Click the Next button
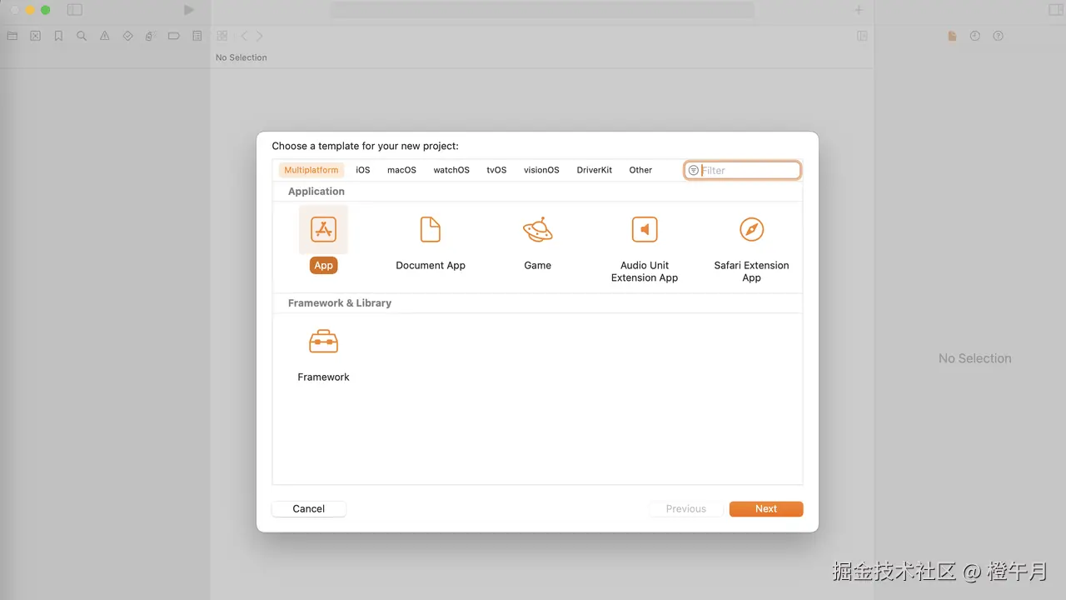 coord(766,508)
